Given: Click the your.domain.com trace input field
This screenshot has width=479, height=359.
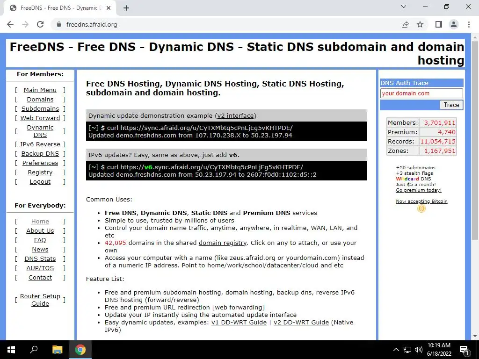Looking at the screenshot, I should (421, 93).
